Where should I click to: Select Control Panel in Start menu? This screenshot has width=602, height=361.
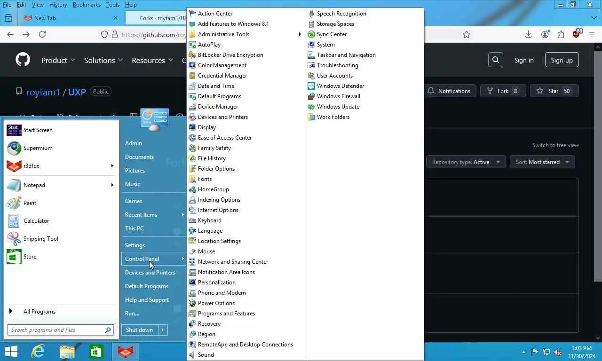[x=154, y=259]
